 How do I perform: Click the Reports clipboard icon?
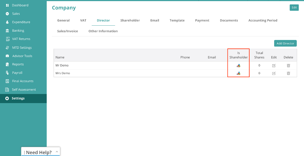coord(7,64)
